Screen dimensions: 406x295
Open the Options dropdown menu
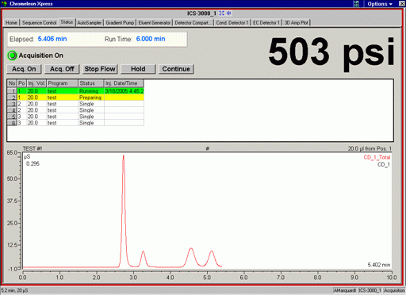380,4
